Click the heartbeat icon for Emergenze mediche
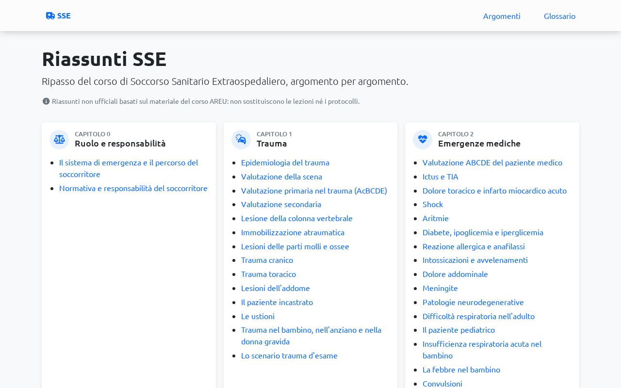Screen dimensions: 621x388 (x=423, y=140)
